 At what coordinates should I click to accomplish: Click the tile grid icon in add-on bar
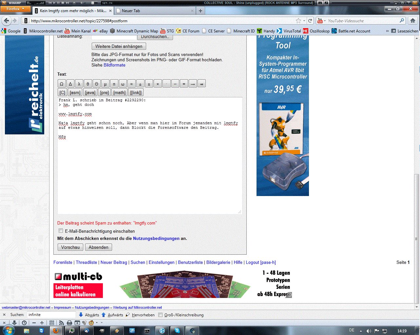click(52, 323)
